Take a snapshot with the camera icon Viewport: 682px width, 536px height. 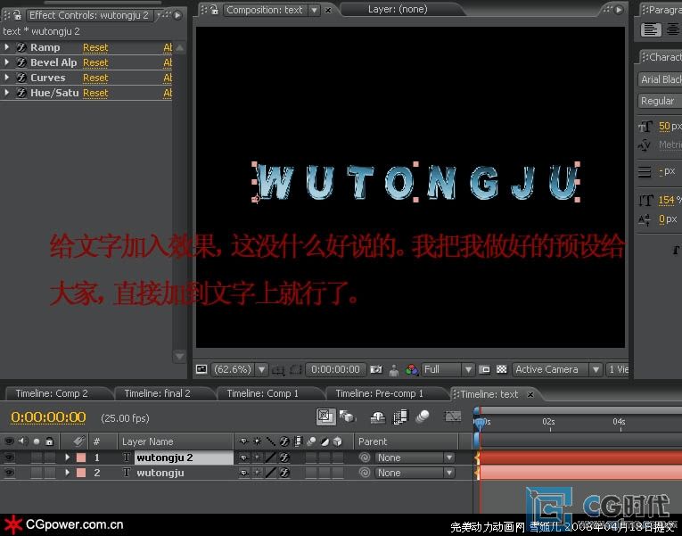coord(376,369)
